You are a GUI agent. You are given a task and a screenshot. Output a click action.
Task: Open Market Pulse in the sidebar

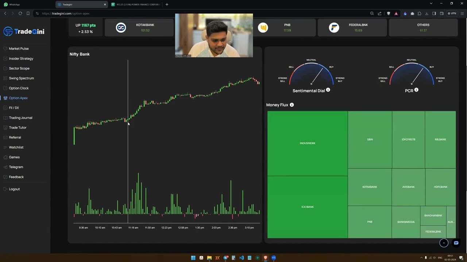click(x=19, y=48)
